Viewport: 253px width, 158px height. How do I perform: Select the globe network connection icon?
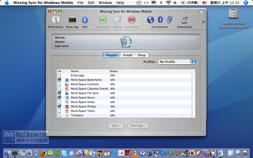pyautogui.click(x=151, y=20)
